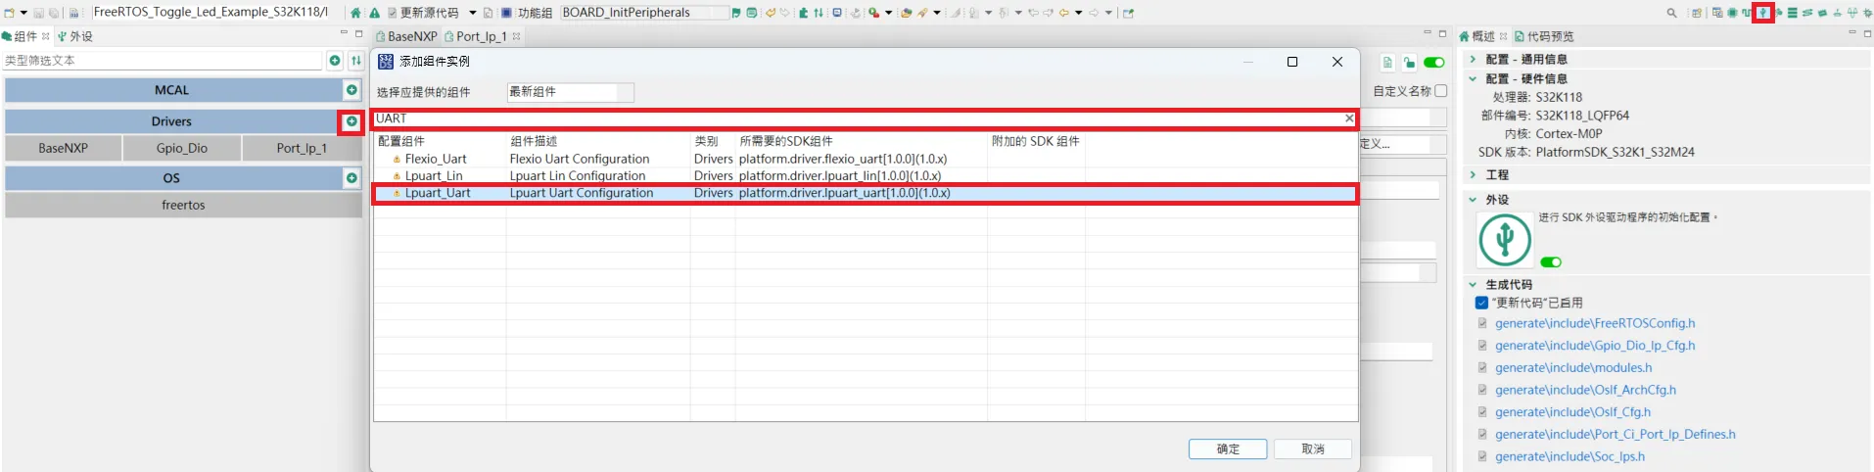This screenshot has height=472, width=1874.
Task: Uncheck the "更新代码" enabled checkbox
Action: coord(1481,303)
